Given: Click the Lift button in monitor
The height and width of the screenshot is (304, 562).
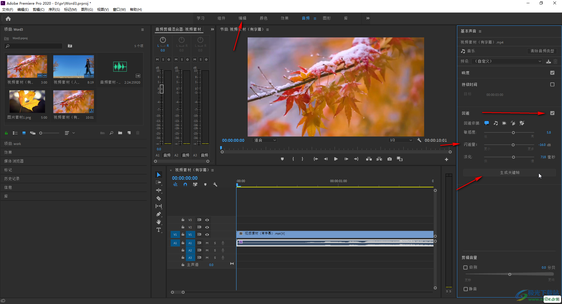Looking at the screenshot, I should pos(369,159).
